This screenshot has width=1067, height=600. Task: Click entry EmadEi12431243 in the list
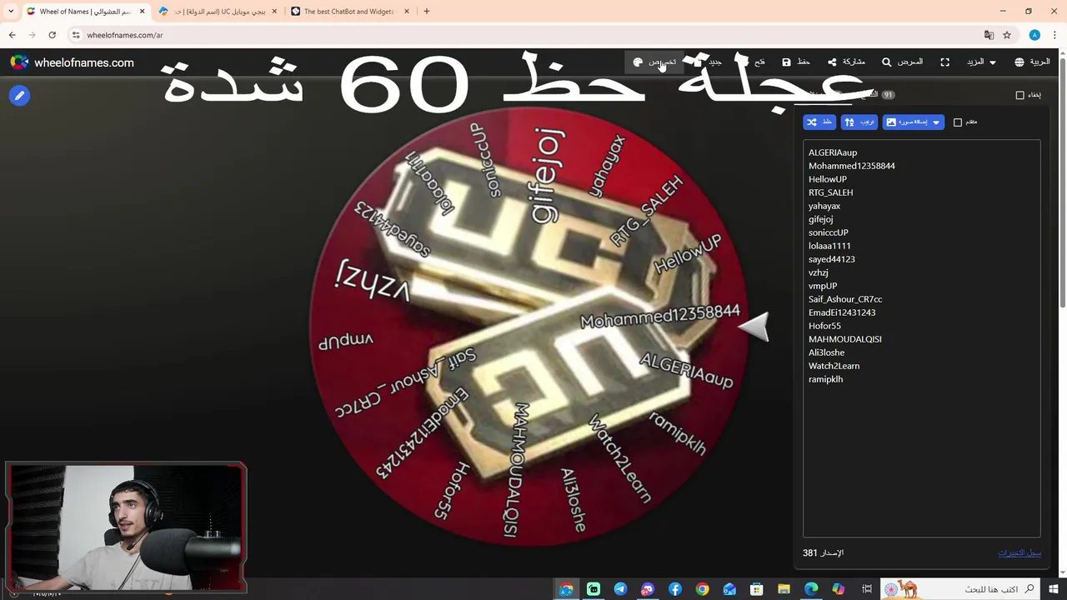841,312
